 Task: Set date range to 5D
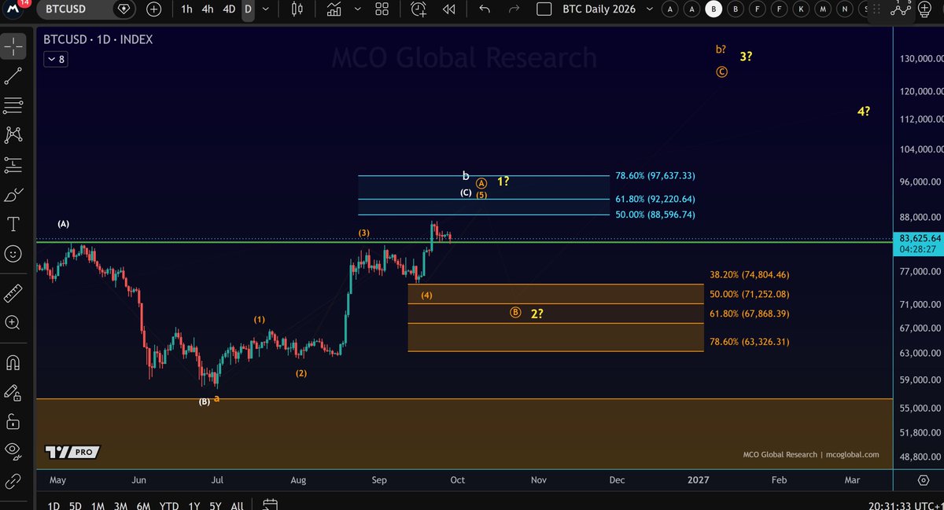pos(76,504)
